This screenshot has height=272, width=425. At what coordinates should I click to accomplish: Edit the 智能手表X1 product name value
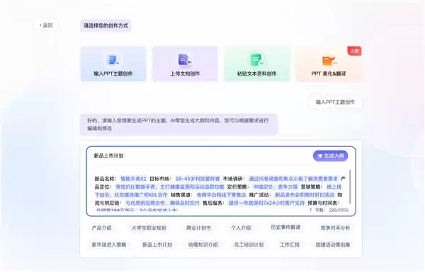click(x=133, y=179)
